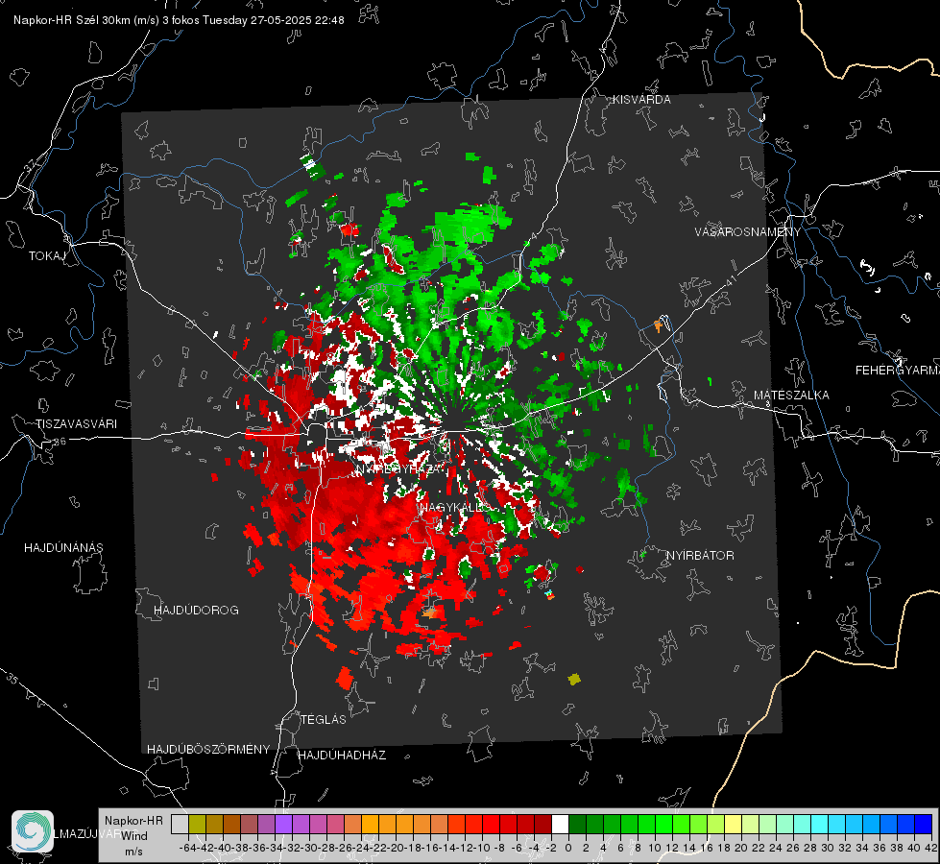
Task: Click the -64 legend tick label
Action: click(x=188, y=848)
